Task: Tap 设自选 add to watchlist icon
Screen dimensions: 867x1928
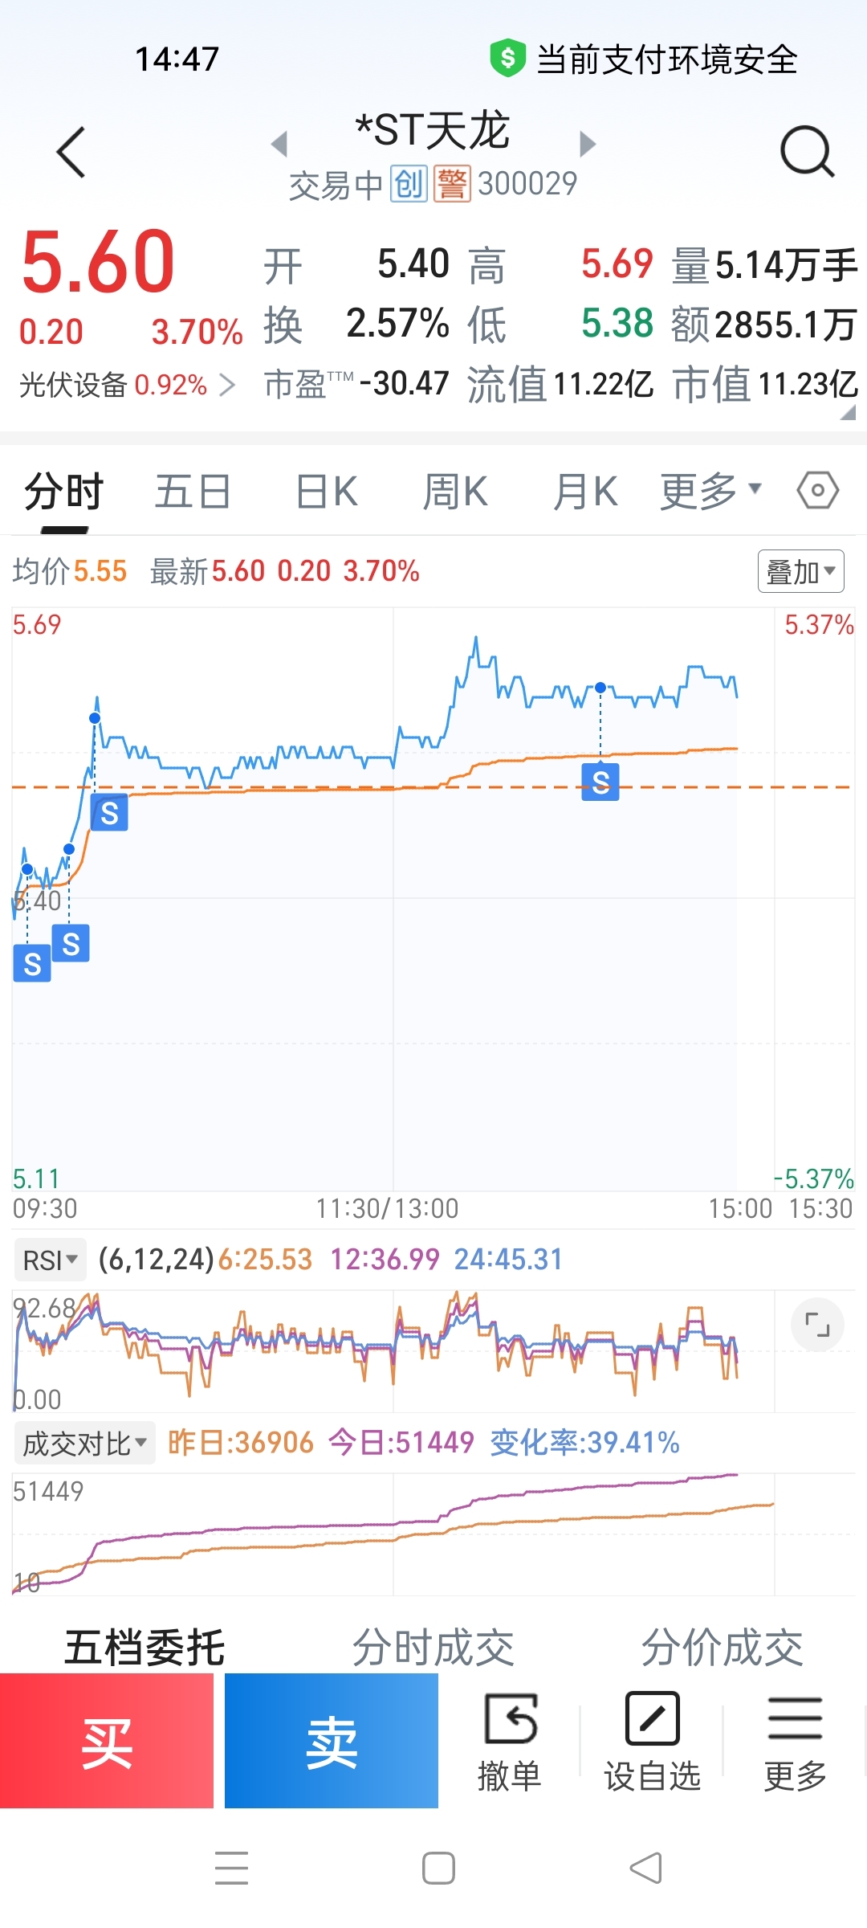Action: click(x=652, y=1742)
